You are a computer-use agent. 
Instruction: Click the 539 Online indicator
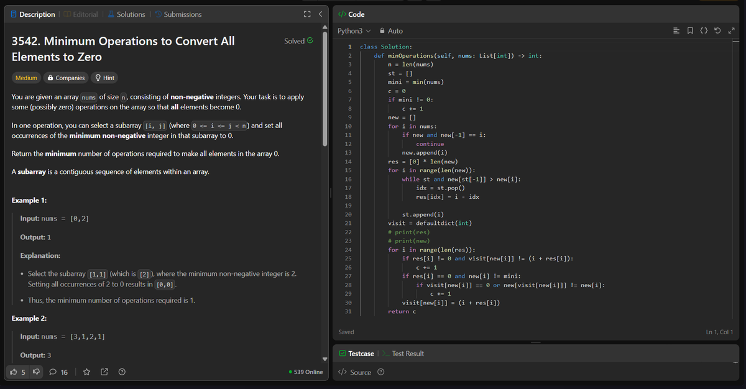(306, 372)
